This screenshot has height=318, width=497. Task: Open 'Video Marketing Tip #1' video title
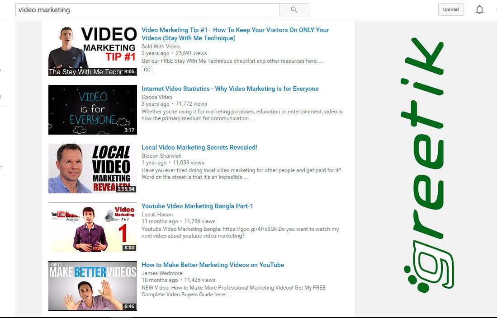click(235, 34)
